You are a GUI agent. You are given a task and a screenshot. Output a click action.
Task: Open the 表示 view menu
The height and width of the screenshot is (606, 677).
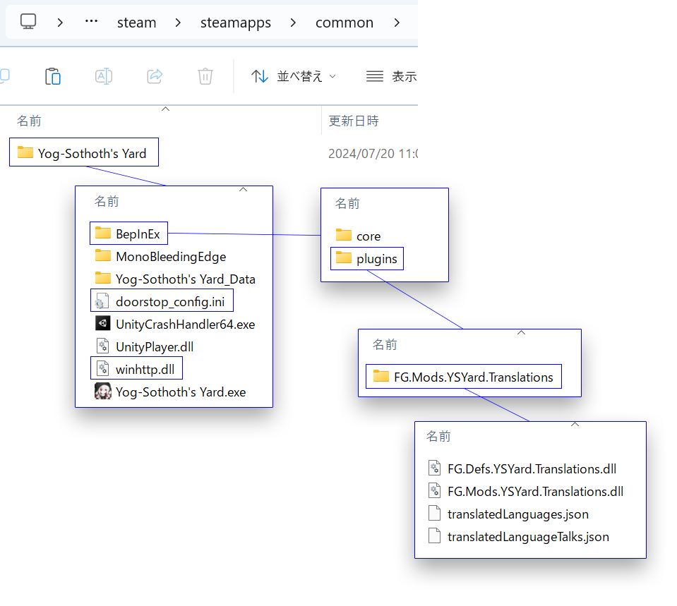(391, 76)
